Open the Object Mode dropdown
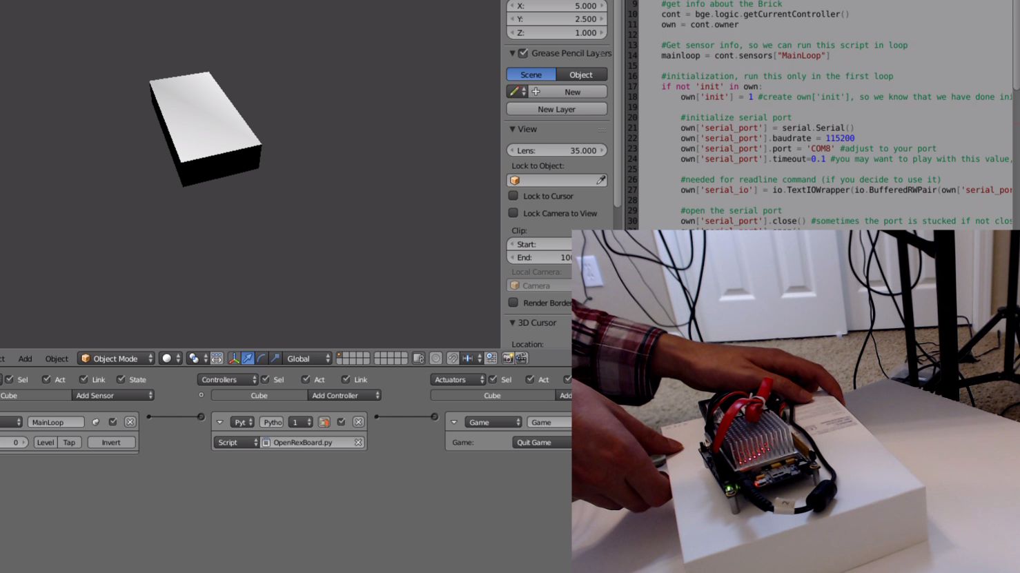The width and height of the screenshot is (1020, 573). 116,359
